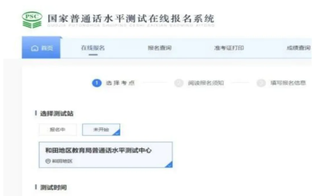Open the 准考证打印 tab
Screen dimensions: 333x196
pos(229,48)
